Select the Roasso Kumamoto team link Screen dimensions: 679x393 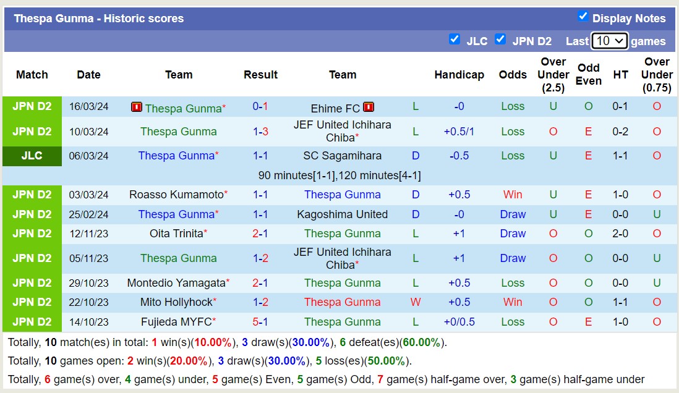(x=176, y=195)
